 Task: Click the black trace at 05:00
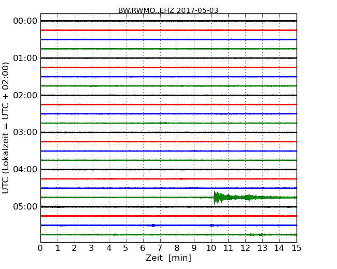(168, 207)
